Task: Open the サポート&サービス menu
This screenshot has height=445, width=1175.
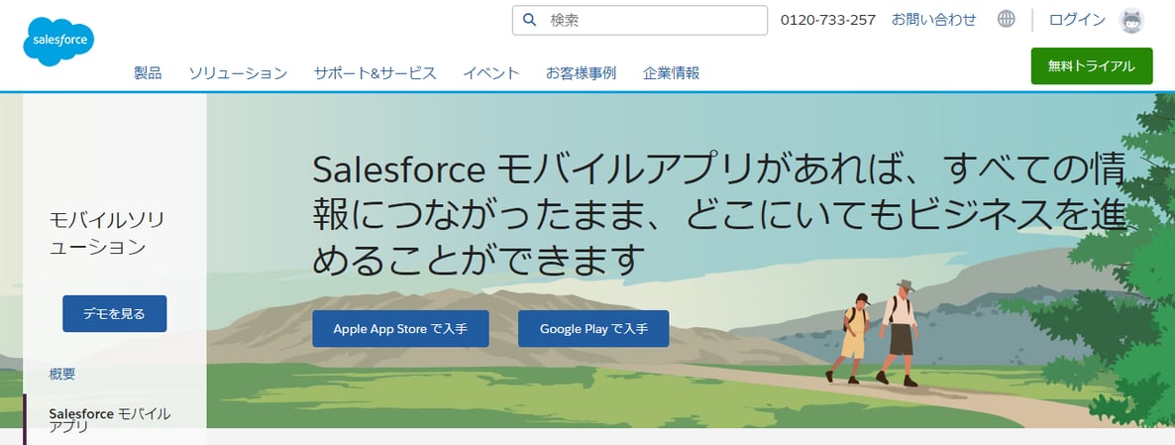Action: click(x=374, y=73)
